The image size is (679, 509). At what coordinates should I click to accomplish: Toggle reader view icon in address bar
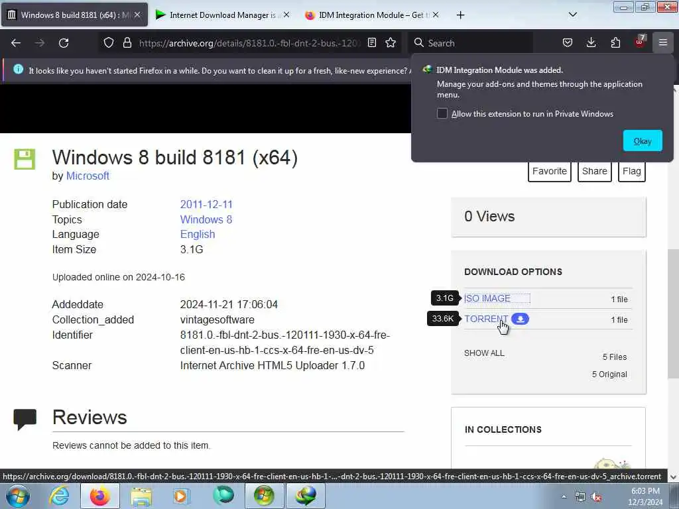pos(371,42)
